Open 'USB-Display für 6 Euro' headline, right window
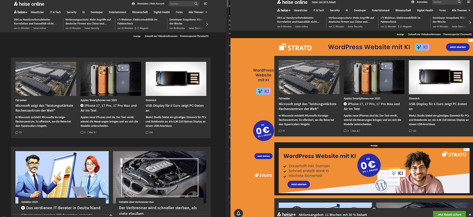The image size is (473, 217). pyautogui.click(x=438, y=106)
